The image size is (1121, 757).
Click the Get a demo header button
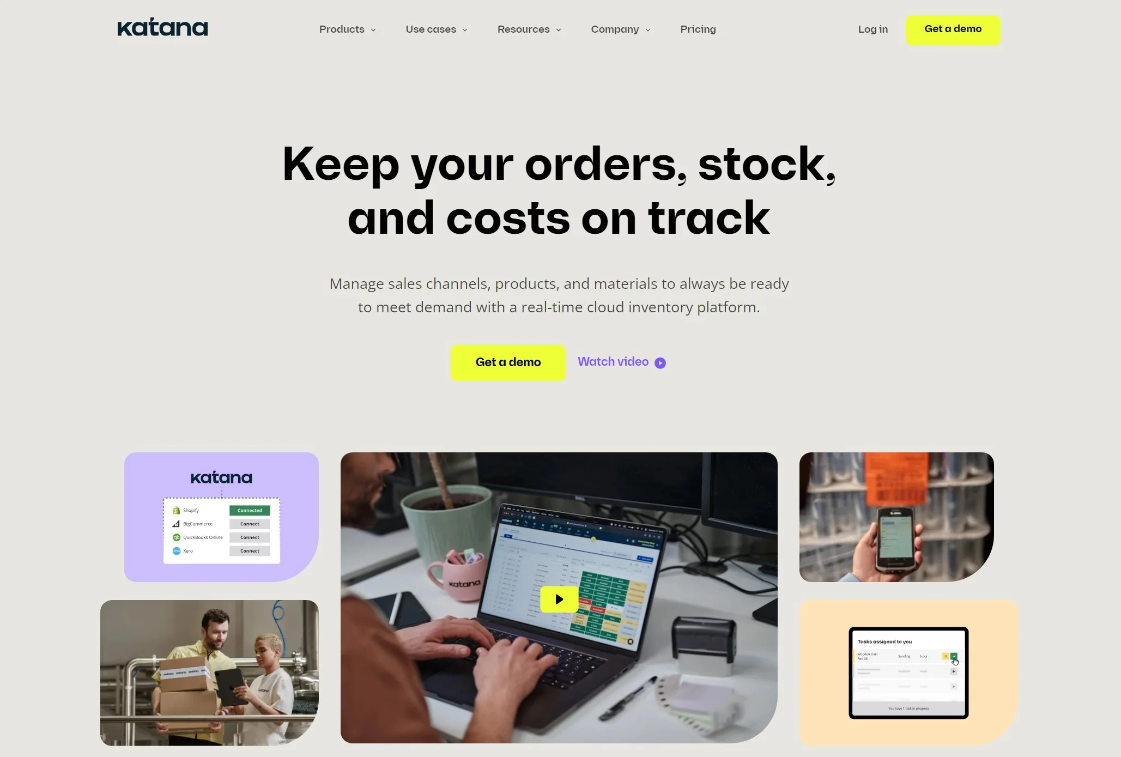[x=953, y=29]
